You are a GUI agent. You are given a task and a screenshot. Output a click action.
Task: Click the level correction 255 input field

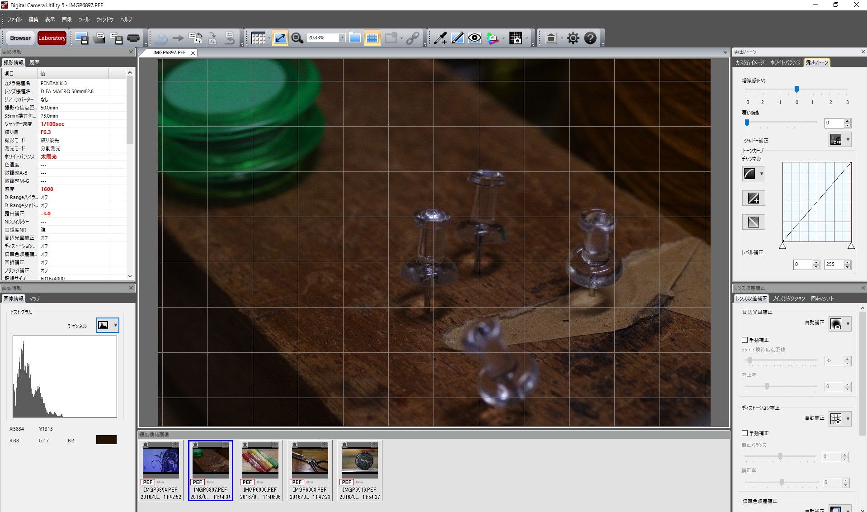tap(834, 264)
